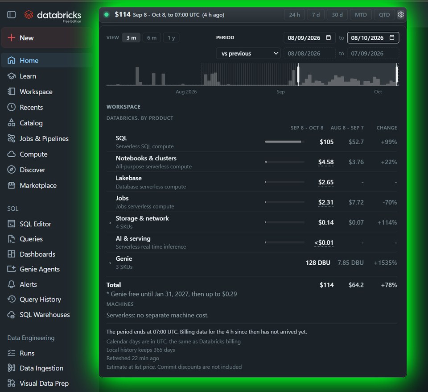Switch to the 7 d period

point(316,15)
